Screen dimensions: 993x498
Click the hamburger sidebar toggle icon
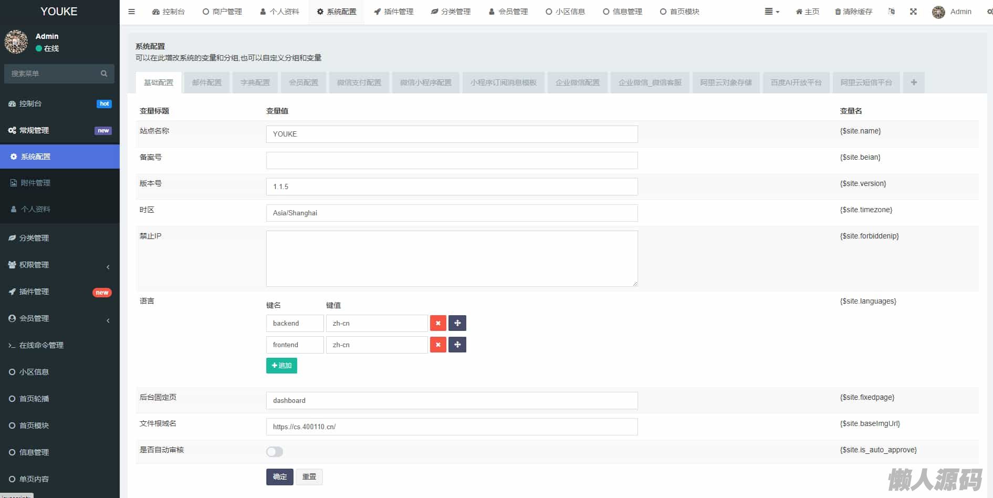coord(131,12)
